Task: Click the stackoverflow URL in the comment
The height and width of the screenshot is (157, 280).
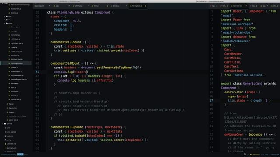Action: [x=251, y=119]
